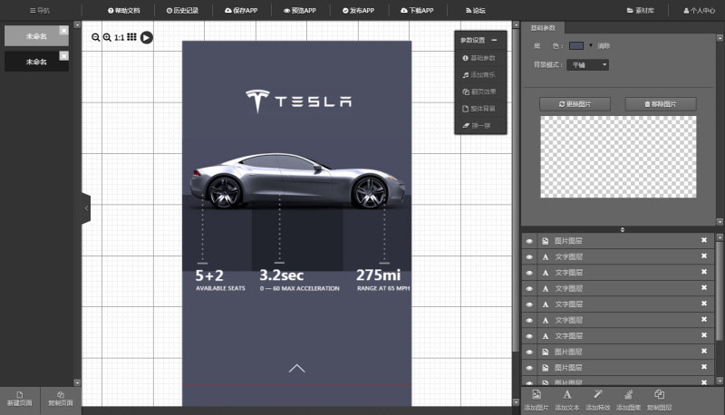Viewport: 725px width, 415px height.
Task: Open 基础参数 in the settings panel
Action: coord(479,58)
